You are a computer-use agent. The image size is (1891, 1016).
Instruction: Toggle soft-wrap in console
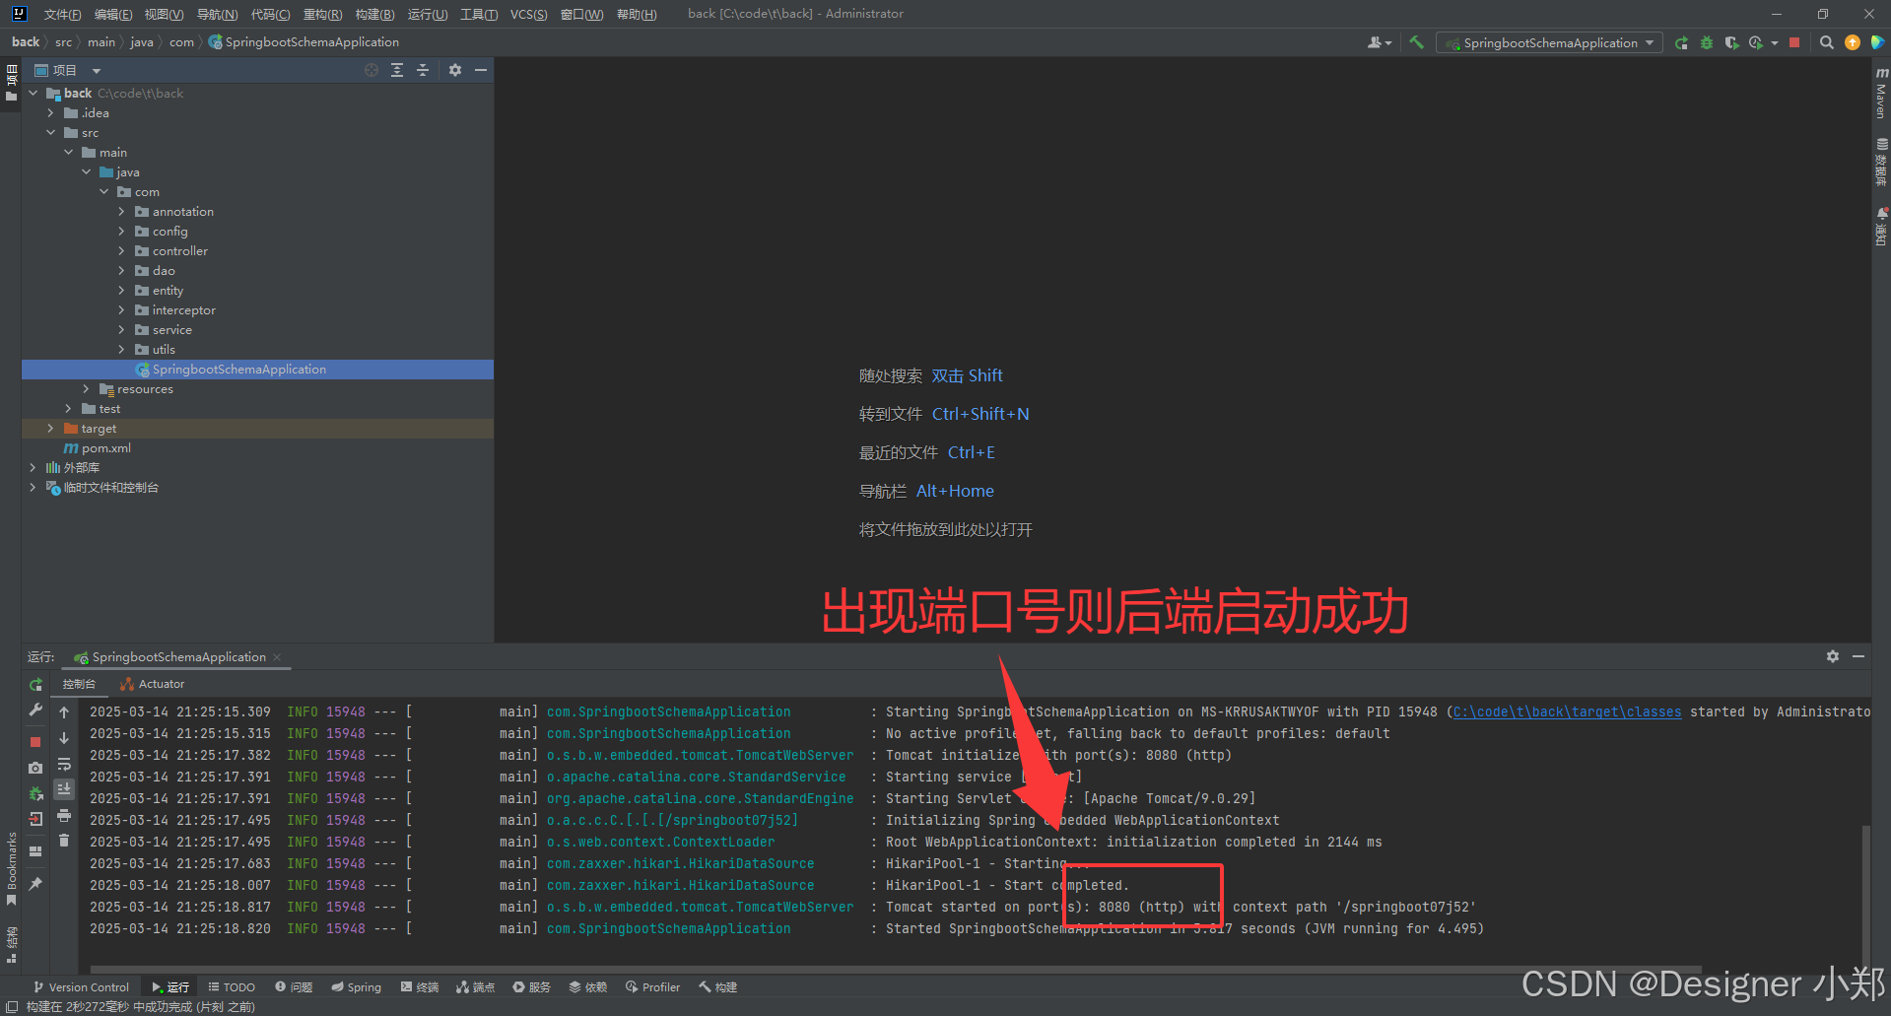[x=64, y=765]
